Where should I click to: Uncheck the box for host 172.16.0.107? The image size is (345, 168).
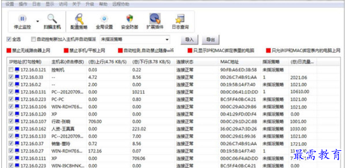(11, 121)
